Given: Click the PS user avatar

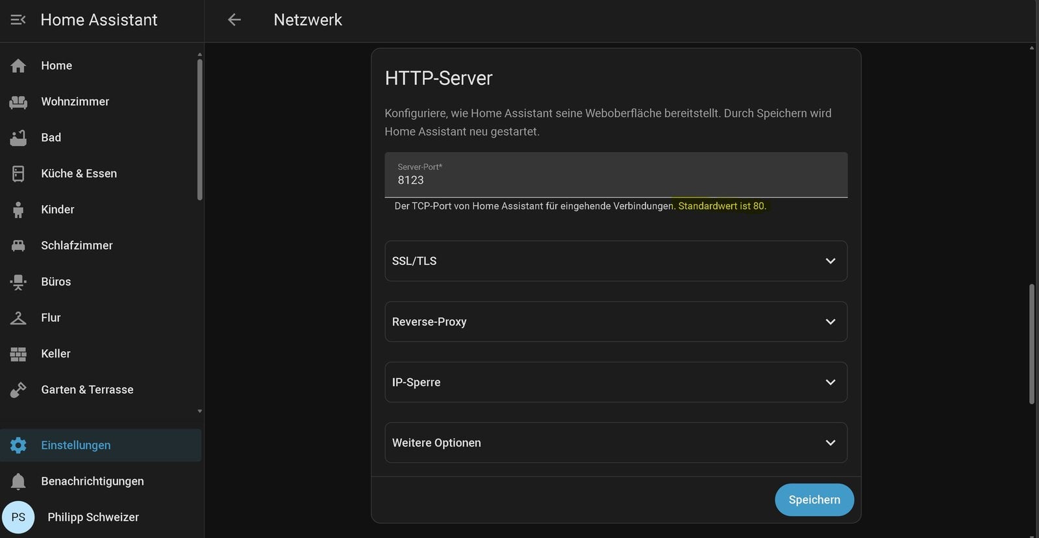Looking at the screenshot, I should point(18,517).
